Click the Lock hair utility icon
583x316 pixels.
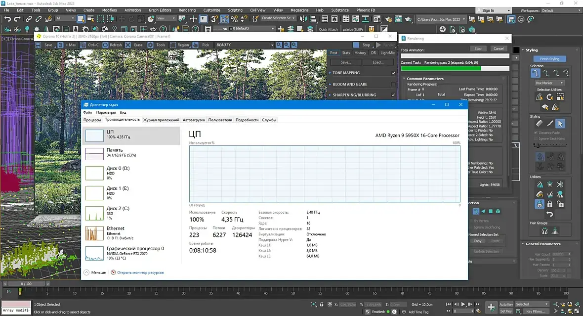(x=549, y=204)
